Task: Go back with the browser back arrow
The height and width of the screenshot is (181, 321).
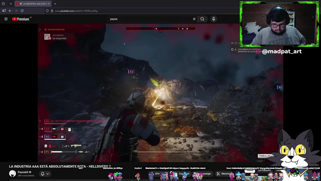Action: 10,11
